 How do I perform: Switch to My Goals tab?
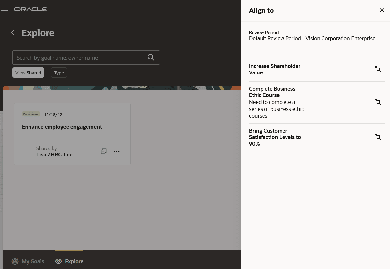coord(28,261)
